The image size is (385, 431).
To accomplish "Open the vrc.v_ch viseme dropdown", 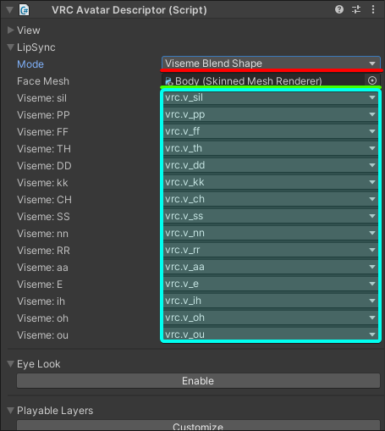I will point(271,199).
